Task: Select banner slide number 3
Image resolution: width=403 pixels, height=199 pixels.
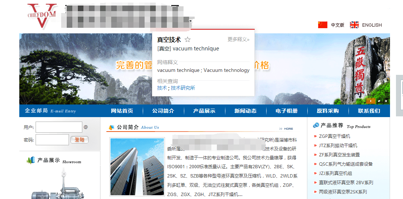Action: [386, 101]
